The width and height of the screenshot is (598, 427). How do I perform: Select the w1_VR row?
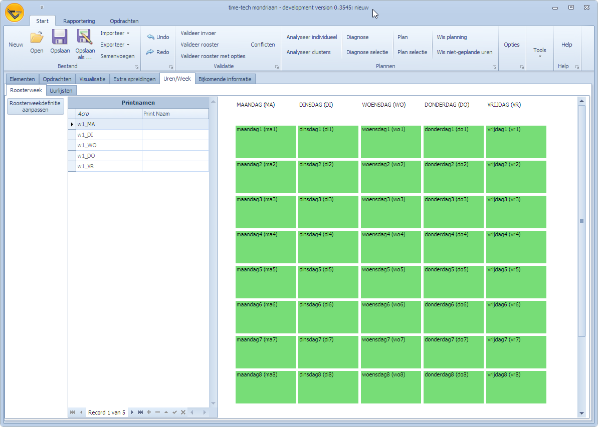[x=138, y=167]
